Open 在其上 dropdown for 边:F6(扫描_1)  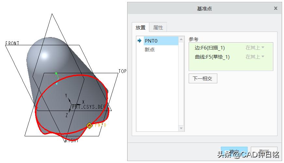255,48
